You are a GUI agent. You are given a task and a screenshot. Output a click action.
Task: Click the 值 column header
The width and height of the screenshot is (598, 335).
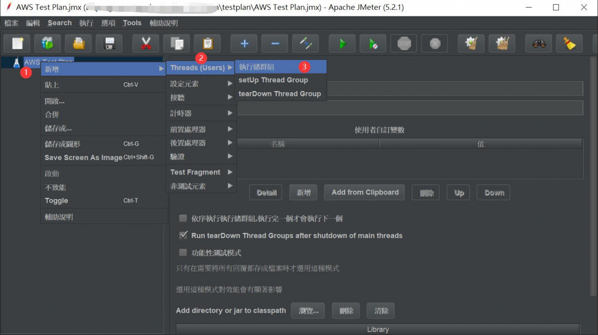pyautogui.click(x=481, y=144)
